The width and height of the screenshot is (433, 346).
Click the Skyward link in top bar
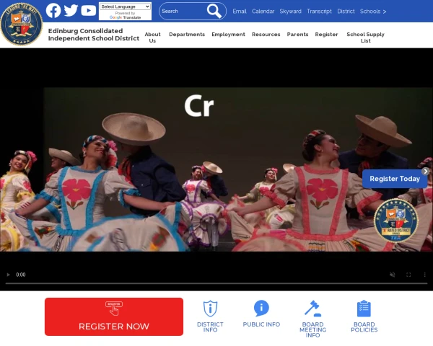(x=290, y=12)
